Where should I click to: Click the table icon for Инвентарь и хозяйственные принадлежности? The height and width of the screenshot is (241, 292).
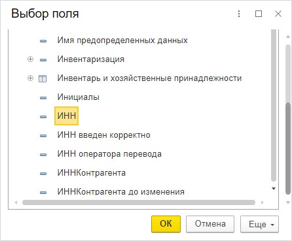(43, 78)
